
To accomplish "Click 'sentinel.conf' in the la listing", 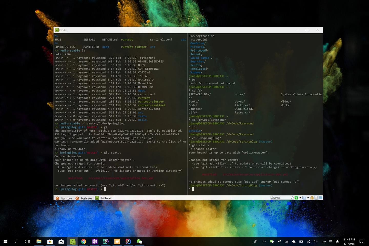I will tap(149, 109).
